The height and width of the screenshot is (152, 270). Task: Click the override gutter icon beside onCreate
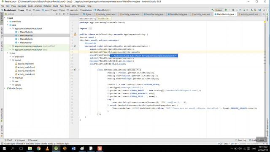[75, 46]
